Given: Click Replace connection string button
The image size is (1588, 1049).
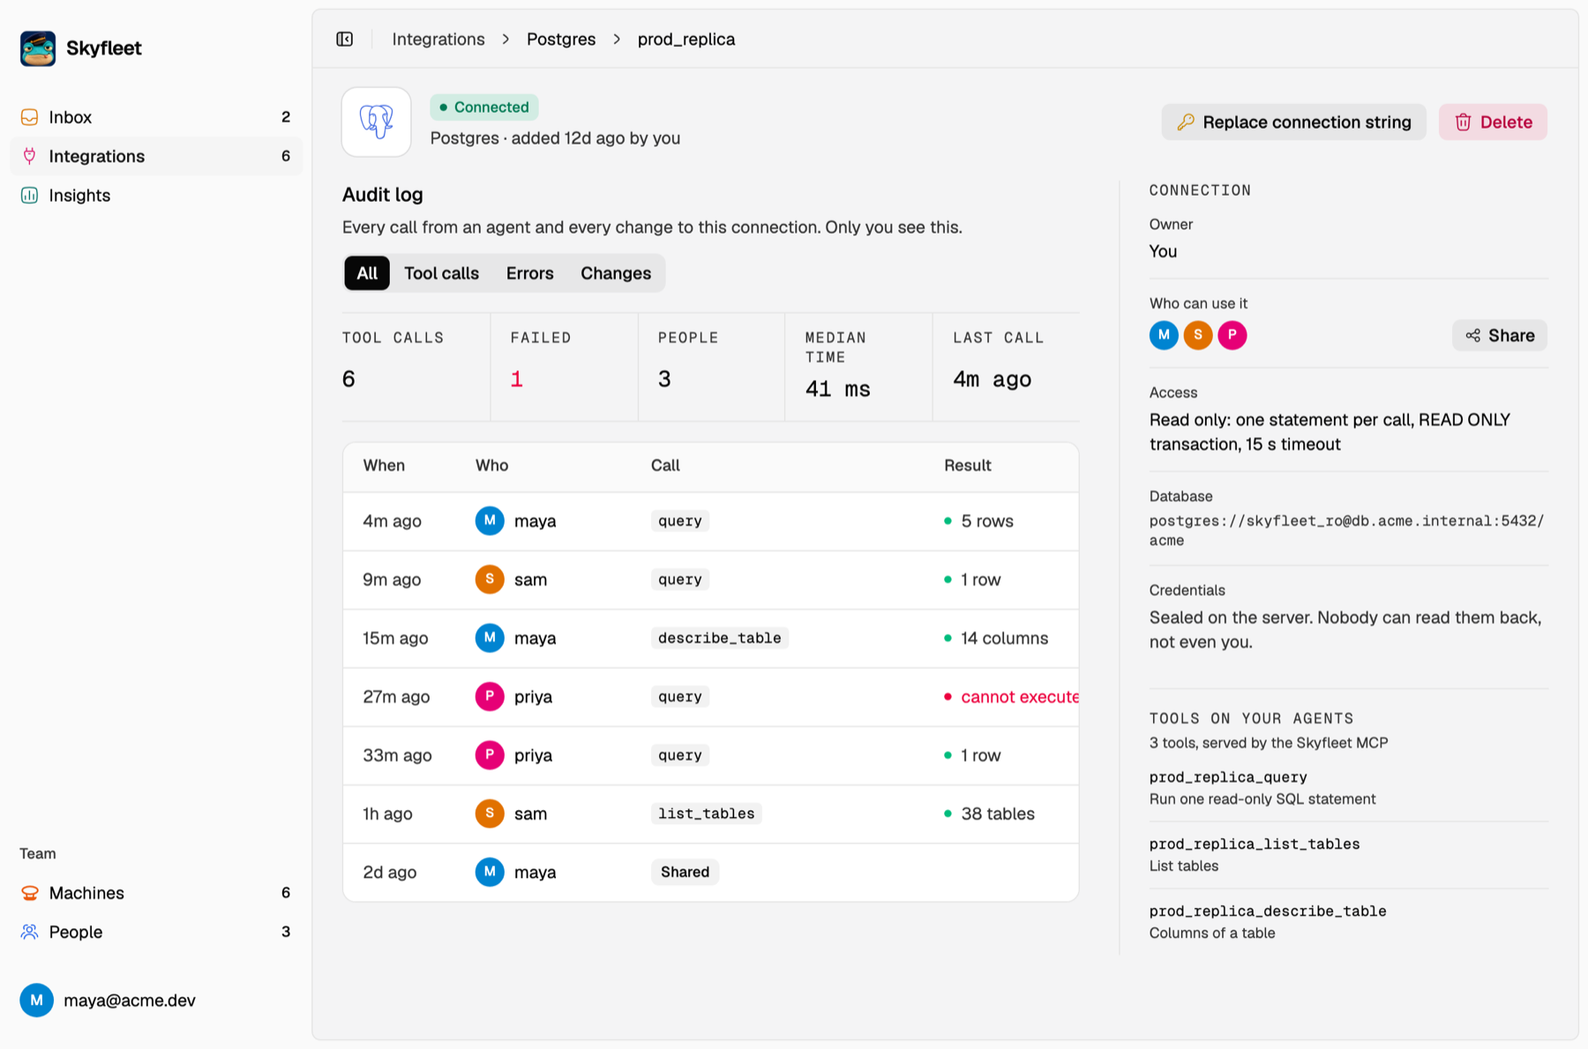Looking at the screenshot, I should [x=1293, y=122].
